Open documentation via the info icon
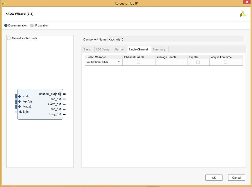Viewport: 252px width, 187px height. pos(6,25)
